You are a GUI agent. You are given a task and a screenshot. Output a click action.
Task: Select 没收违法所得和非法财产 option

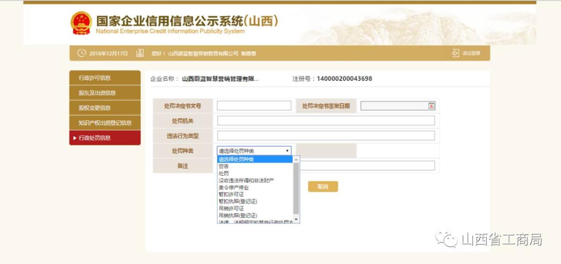(246, 180)
